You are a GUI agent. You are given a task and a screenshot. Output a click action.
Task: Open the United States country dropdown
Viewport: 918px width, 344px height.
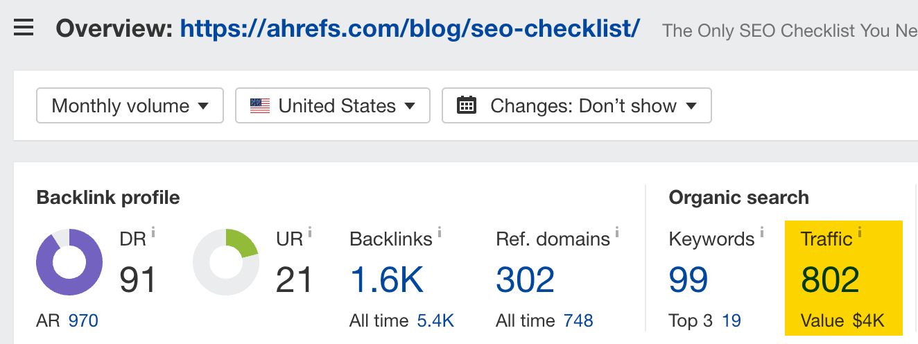click(333, 105)
